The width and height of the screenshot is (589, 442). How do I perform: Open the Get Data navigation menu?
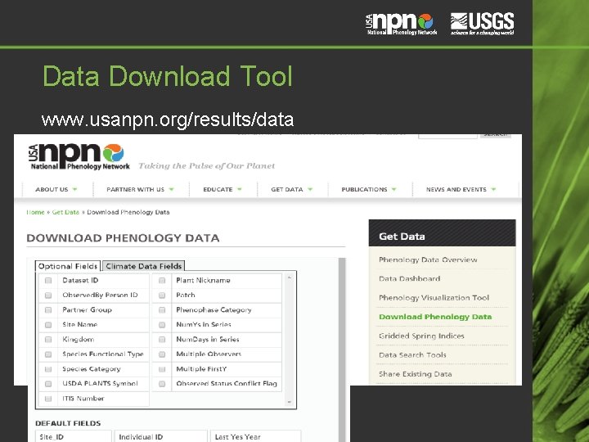tap(287, 189)
